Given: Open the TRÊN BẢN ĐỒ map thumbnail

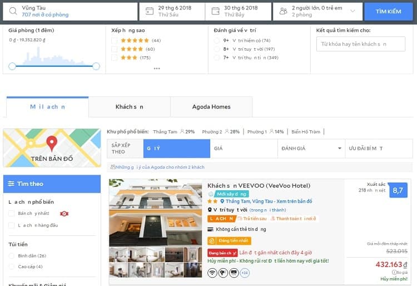Looking at the screenshot, I should tap(52, 148).
